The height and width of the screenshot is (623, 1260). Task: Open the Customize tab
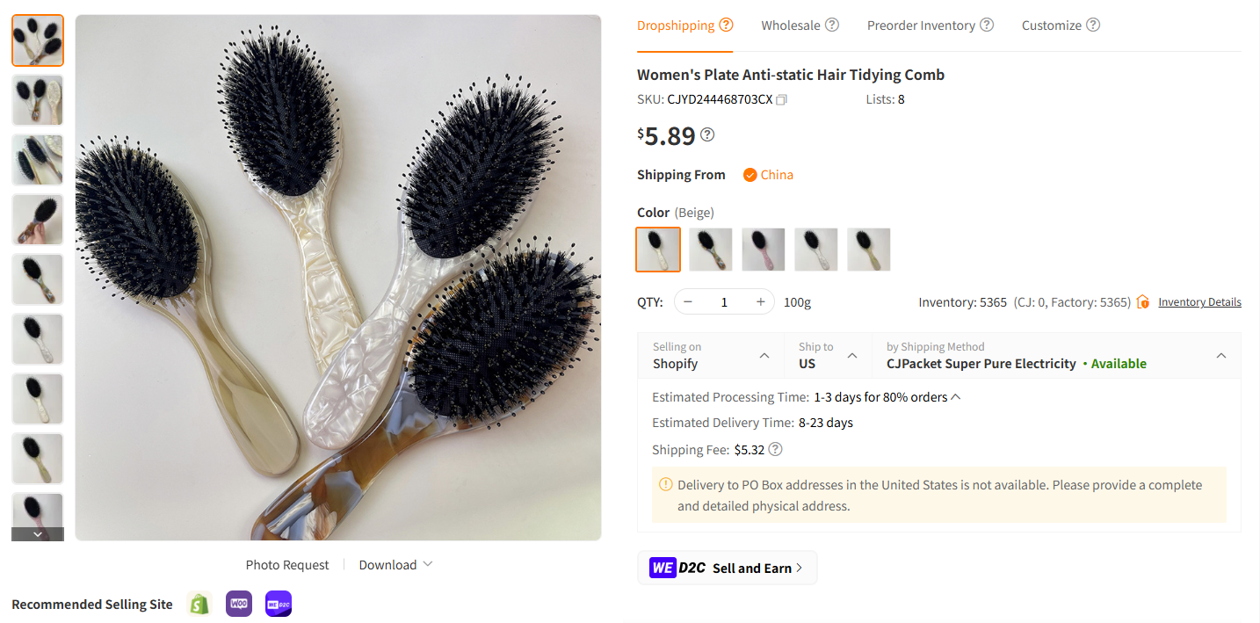(x=1052, y=25)
